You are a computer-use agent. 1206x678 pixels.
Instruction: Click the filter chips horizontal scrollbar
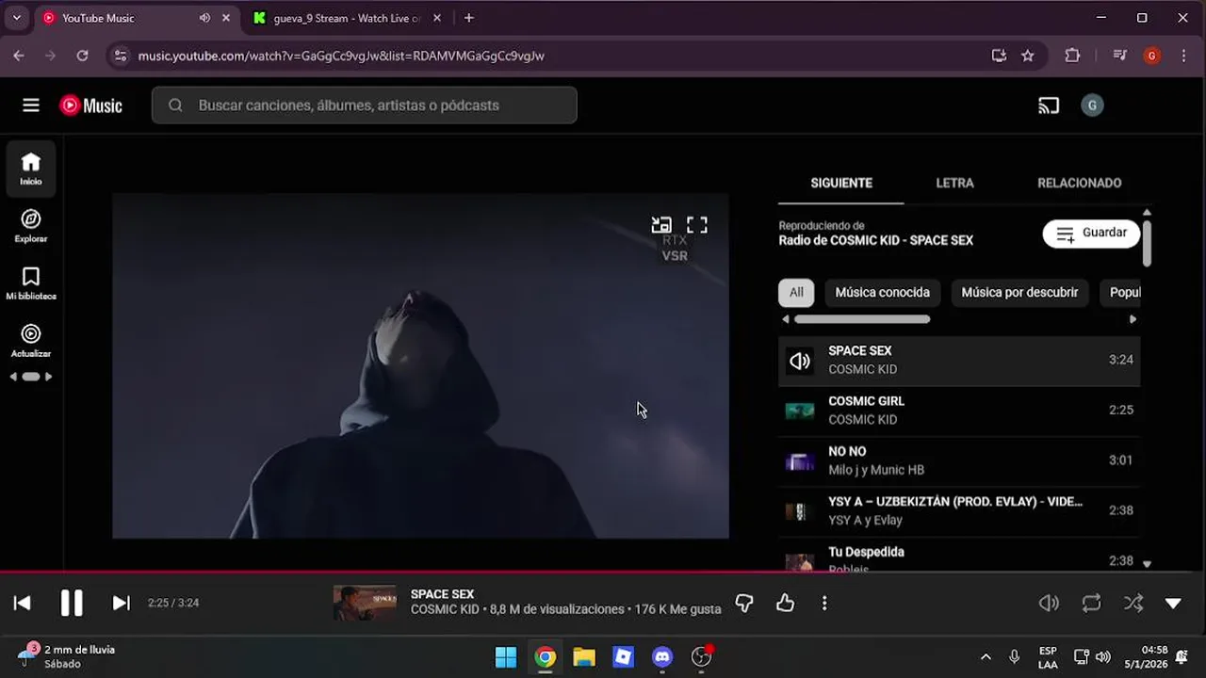click(x=862, y=319)
